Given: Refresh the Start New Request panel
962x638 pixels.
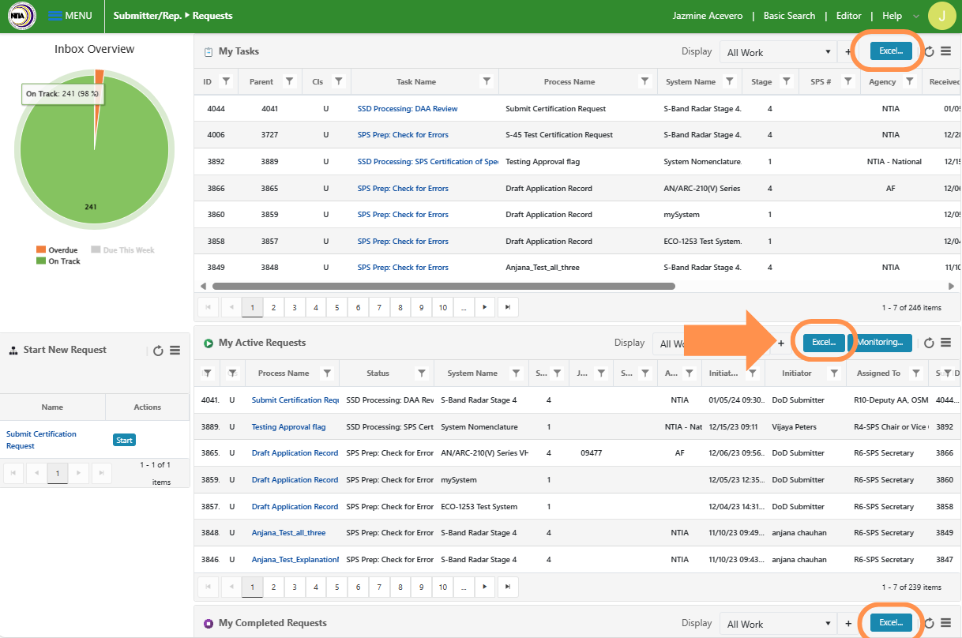Looking at the screenshot, I should 158,351.
